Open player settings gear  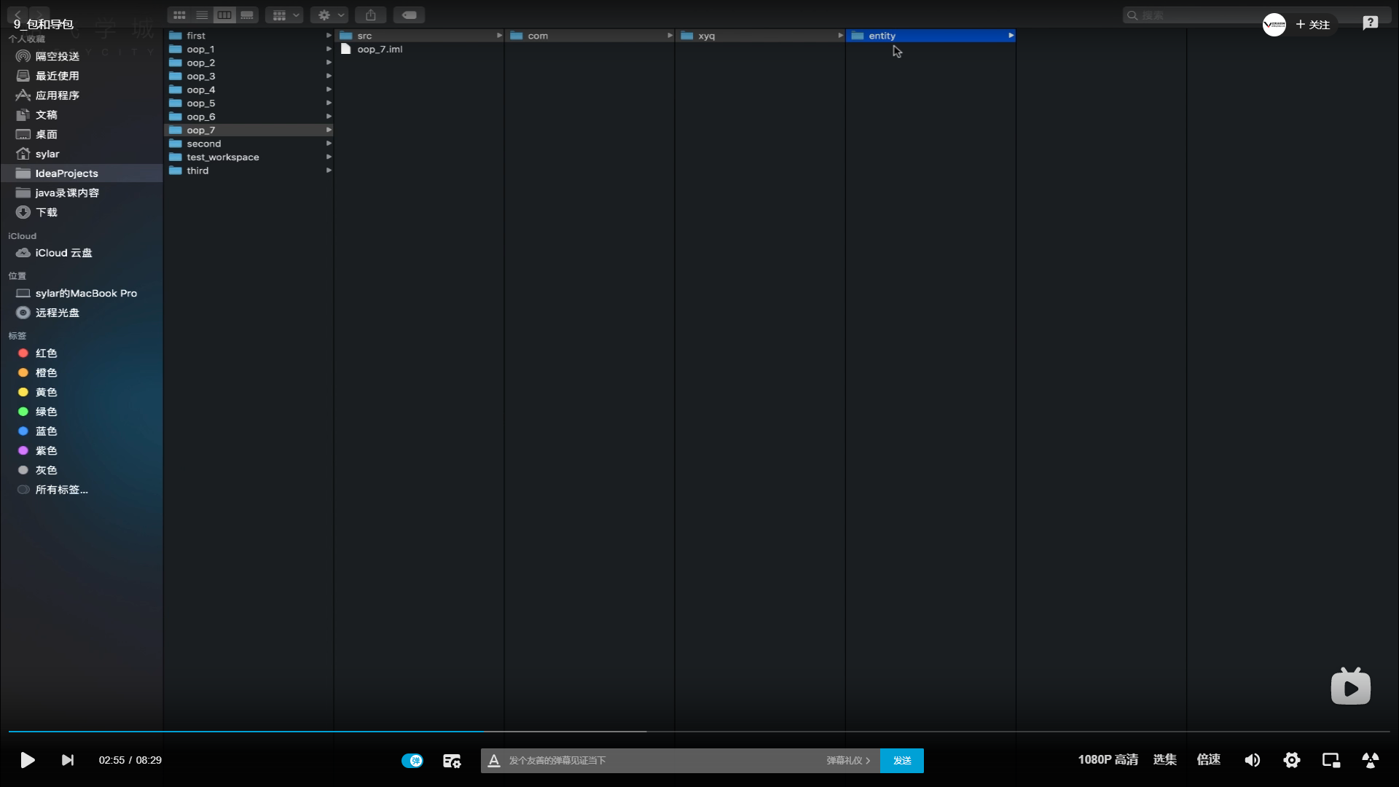pyautogui.click(x=1291, y=760)
